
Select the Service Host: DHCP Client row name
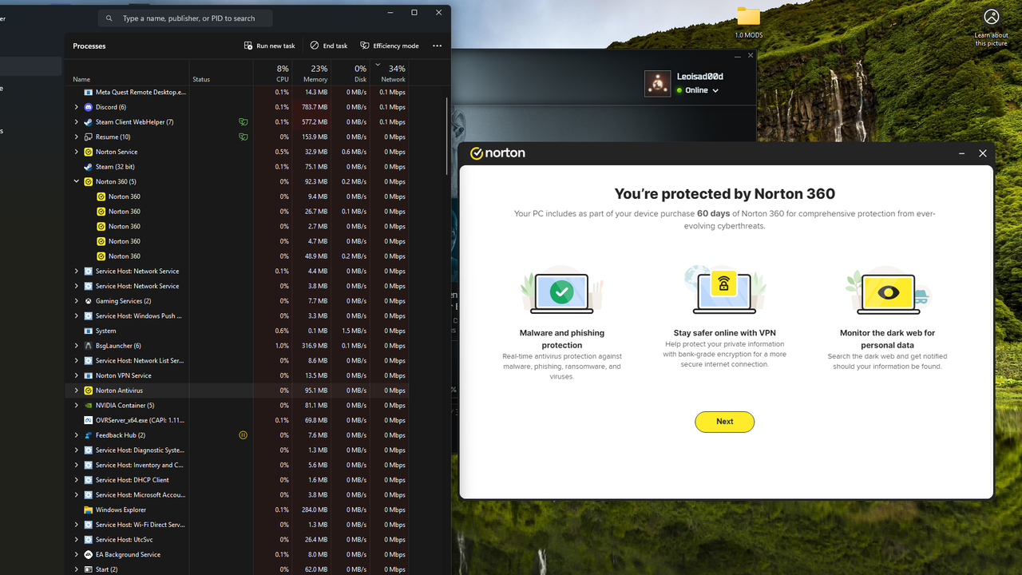click(x=133, y=480)
